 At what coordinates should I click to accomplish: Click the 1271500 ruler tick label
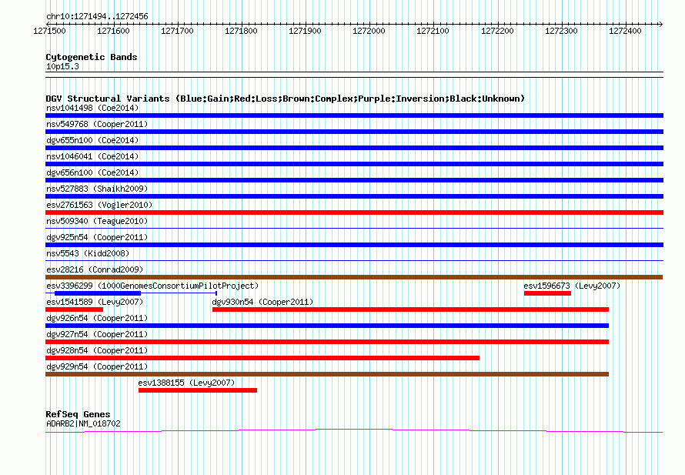click(x=49, y=31)
